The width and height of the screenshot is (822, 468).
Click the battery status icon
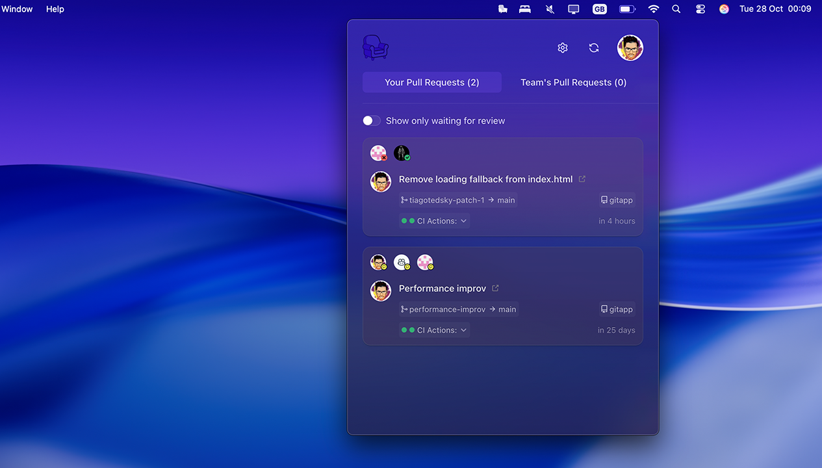point(627,9)
